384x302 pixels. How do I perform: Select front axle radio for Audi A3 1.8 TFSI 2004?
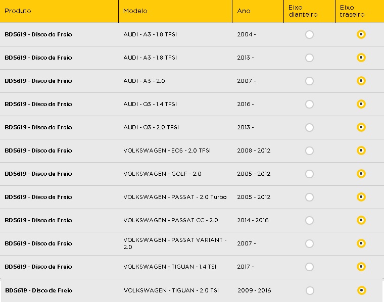[x=309, y=34]
